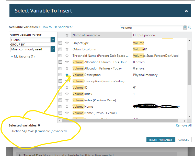Star Volume index (Previous Value)
This screenshot has height=156, width=195.
[67, 100]
